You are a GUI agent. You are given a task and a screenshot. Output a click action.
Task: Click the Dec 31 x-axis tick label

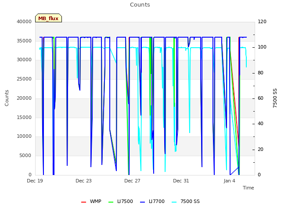point(181,181)
